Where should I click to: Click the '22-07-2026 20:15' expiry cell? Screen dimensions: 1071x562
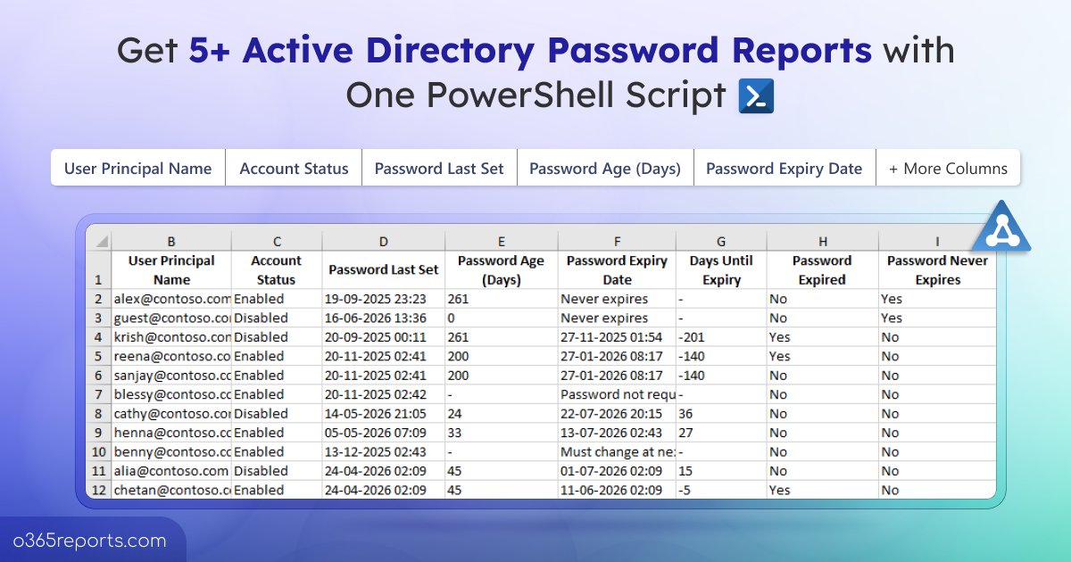617,413
